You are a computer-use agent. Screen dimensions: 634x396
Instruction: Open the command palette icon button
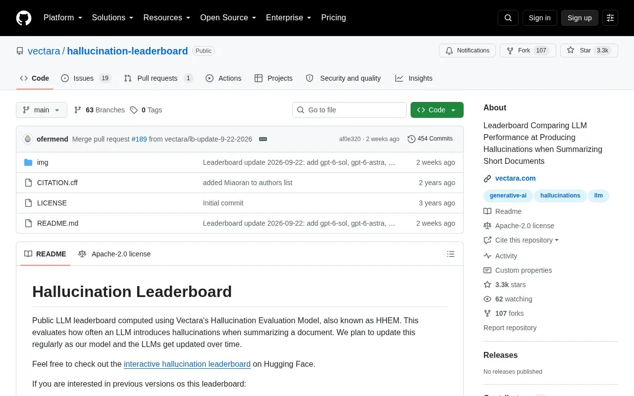[610, 18]
